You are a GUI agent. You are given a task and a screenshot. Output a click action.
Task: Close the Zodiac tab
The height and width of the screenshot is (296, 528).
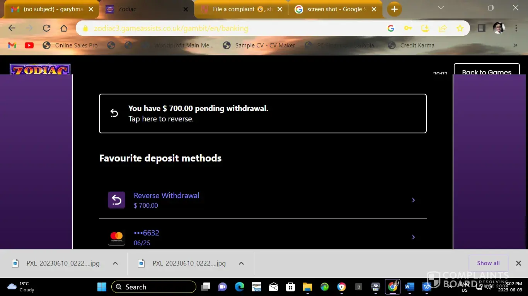pyautogui.click(x=186, y=9)
